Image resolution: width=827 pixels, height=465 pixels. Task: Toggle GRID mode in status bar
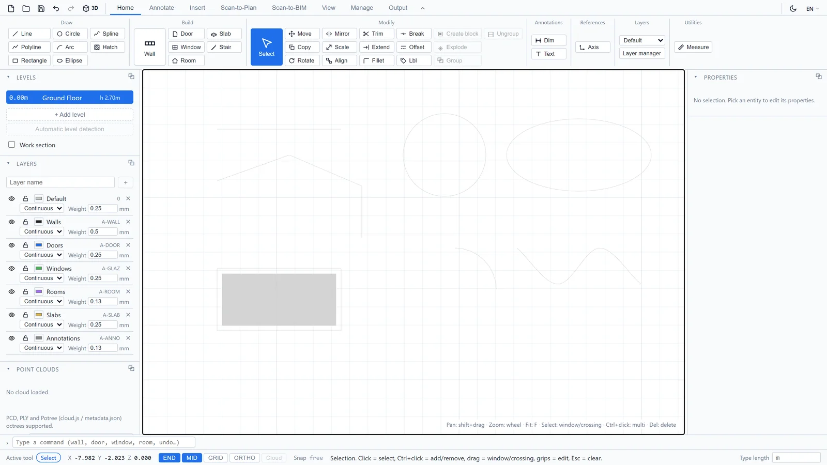[216, 458]
